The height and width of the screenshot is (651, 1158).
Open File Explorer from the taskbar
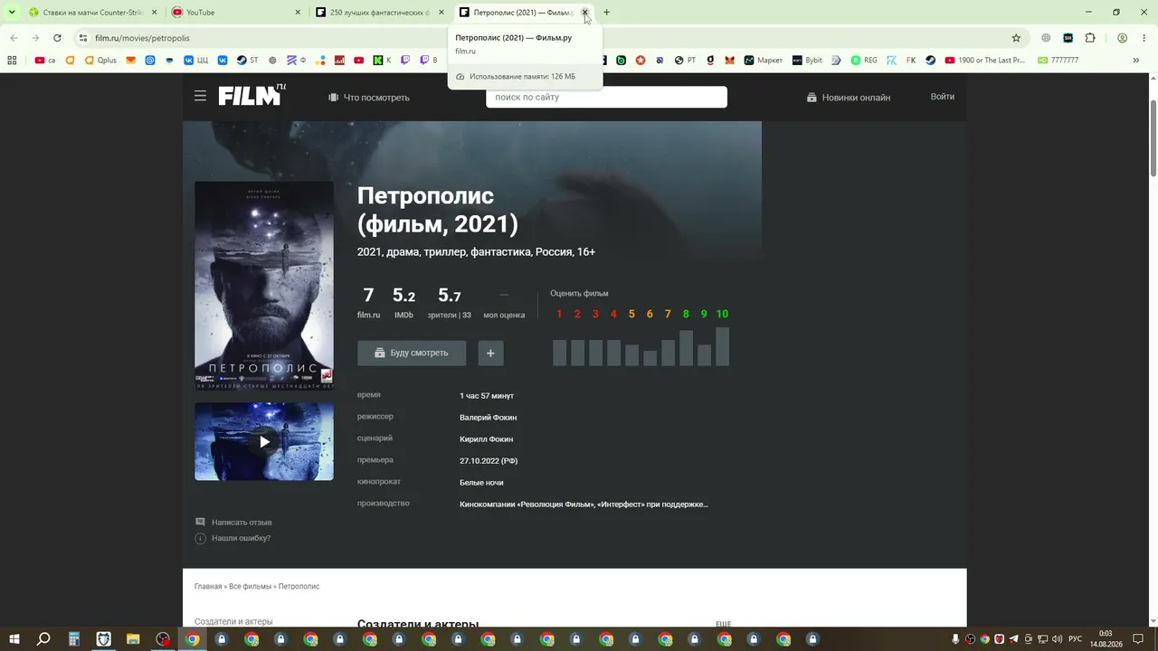coord(133,639)
